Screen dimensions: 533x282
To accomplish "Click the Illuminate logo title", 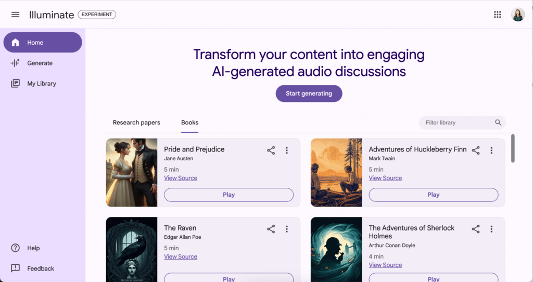I will [52, 15].
